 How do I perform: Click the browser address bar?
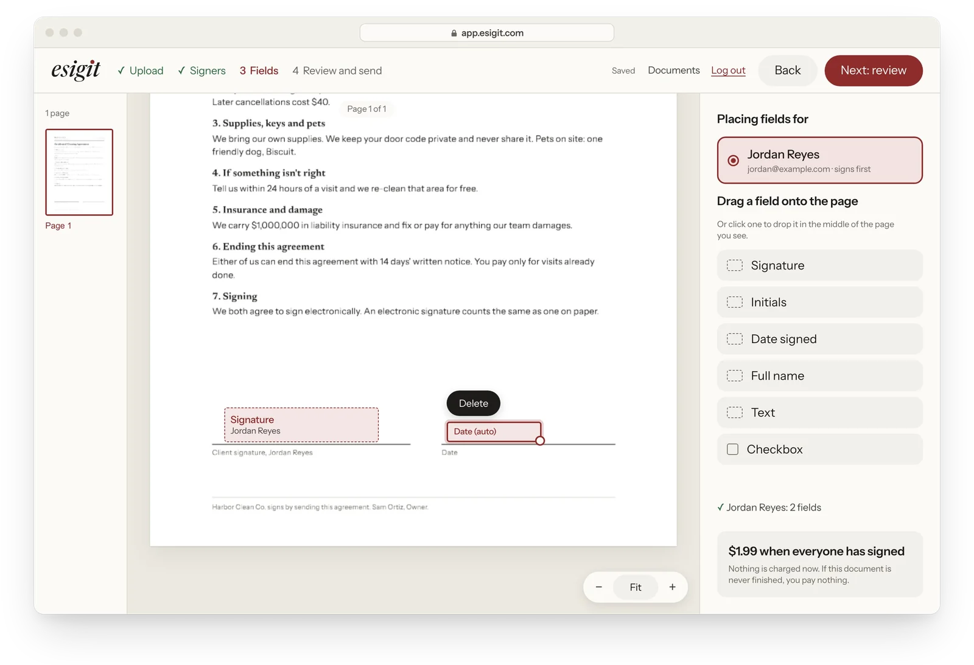pos(487,33)
